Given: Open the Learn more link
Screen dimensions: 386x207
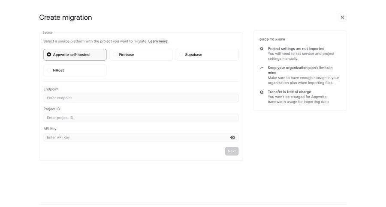Looking at the screenshot, I should click(x=158, y=41).
